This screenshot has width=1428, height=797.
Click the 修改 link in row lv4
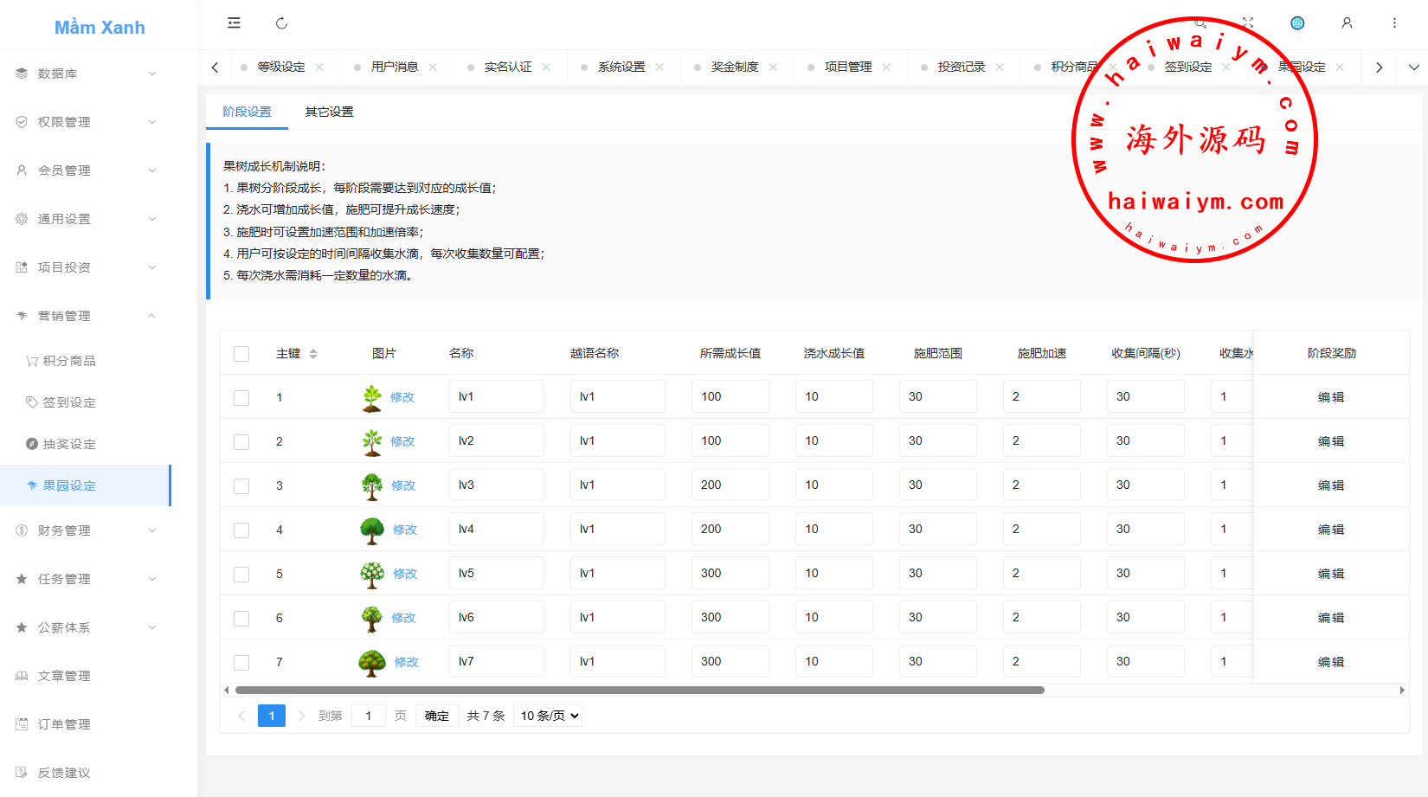(405, 530)
